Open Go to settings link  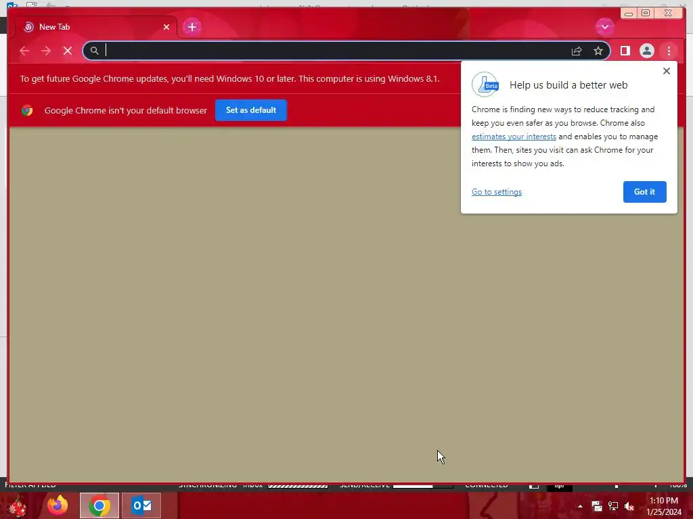497,191
